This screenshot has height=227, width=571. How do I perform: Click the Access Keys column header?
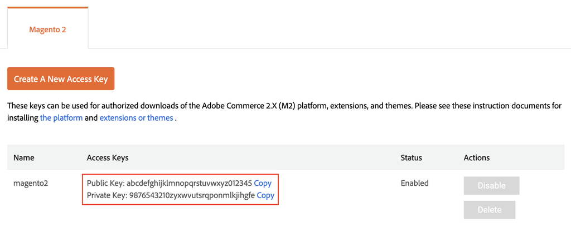(x=108, y=158)
